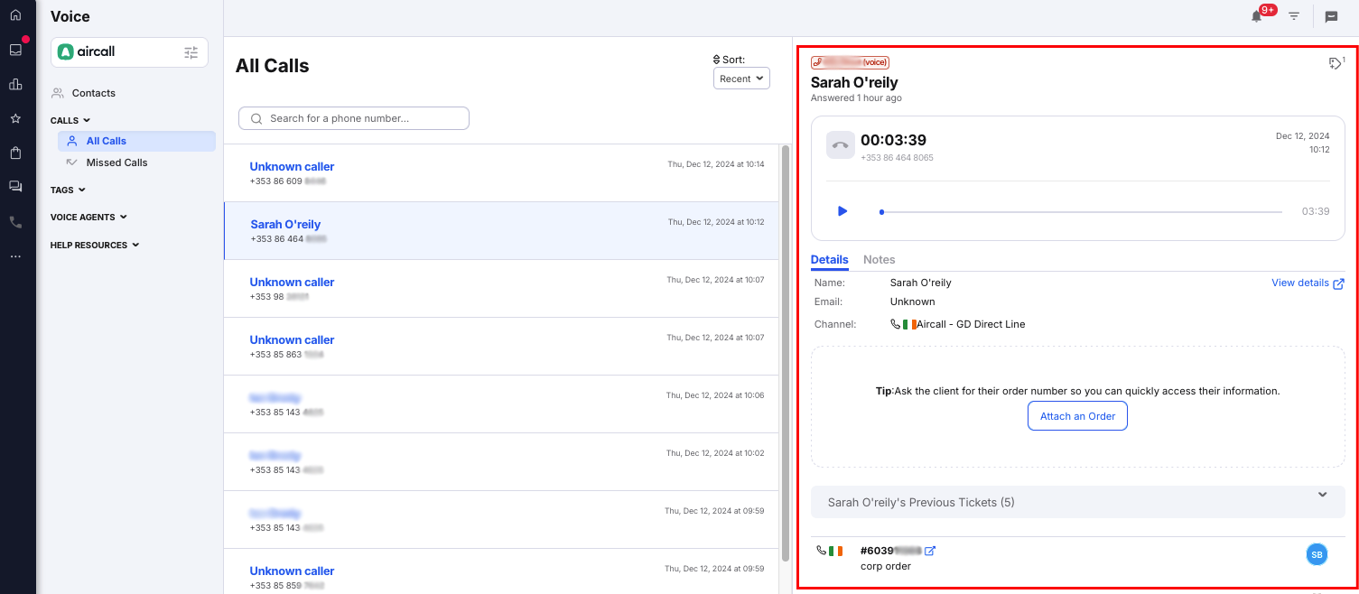Viewport: 1359px width, 594px height.
Task: Click the tag icon in the call detail header
Action: pyautogui.click(x=1336, y=62)
